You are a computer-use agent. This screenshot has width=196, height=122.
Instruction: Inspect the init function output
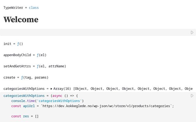(13, 44)
